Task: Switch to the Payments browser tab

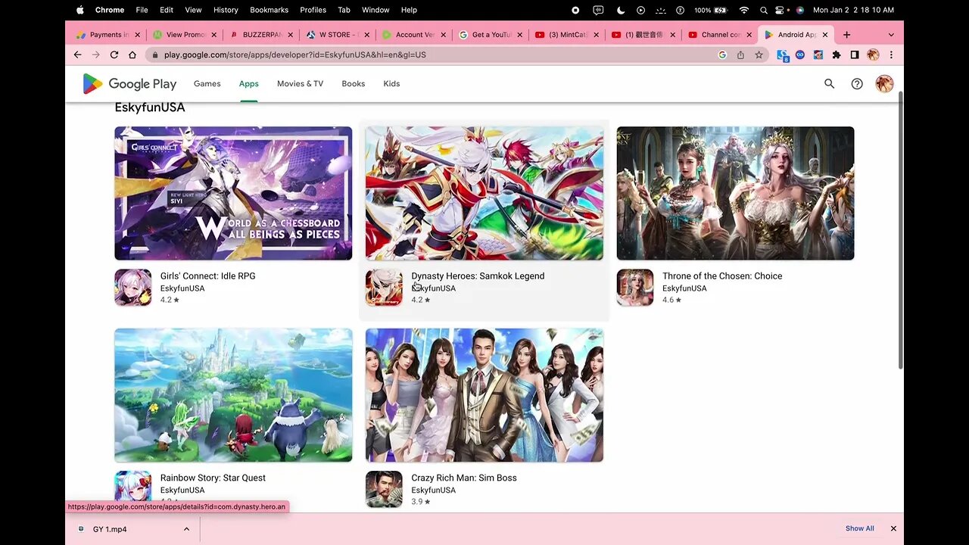Action: click(x=108, y=34)
